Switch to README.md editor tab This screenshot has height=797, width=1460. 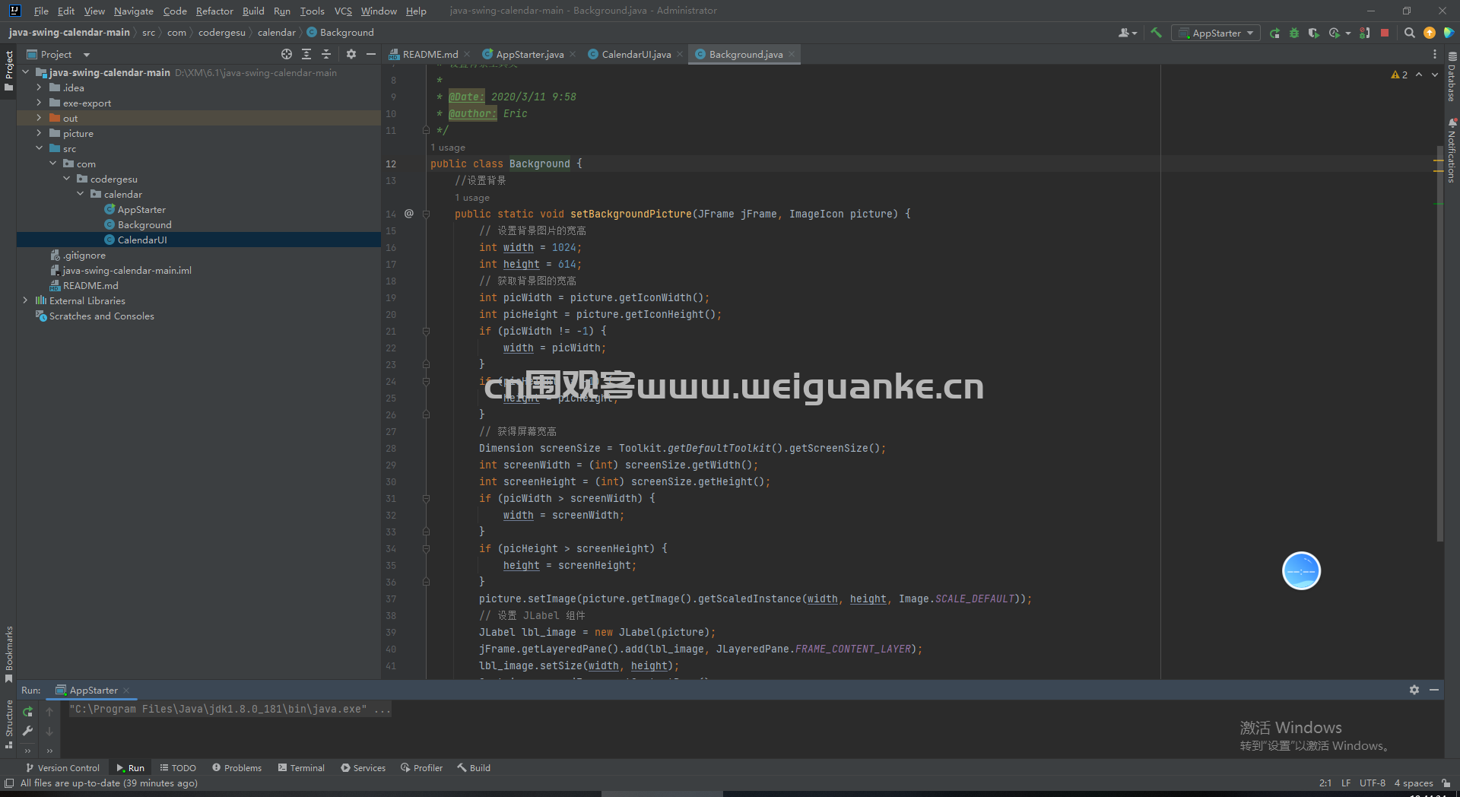click(430, 54)
